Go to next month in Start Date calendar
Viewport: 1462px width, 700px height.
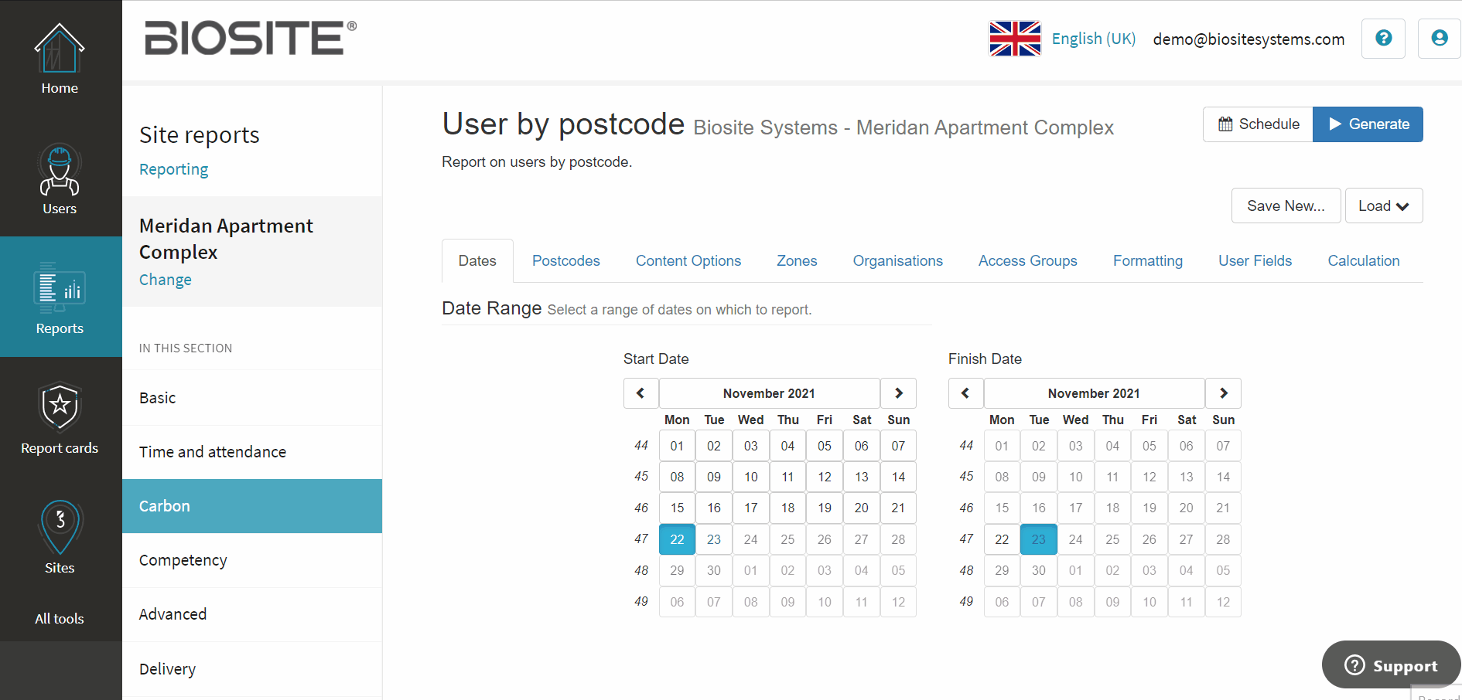tap(898, 393)
